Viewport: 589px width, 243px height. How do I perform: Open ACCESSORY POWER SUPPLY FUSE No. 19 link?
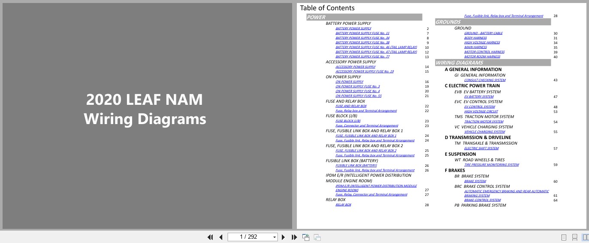[365, 71]
